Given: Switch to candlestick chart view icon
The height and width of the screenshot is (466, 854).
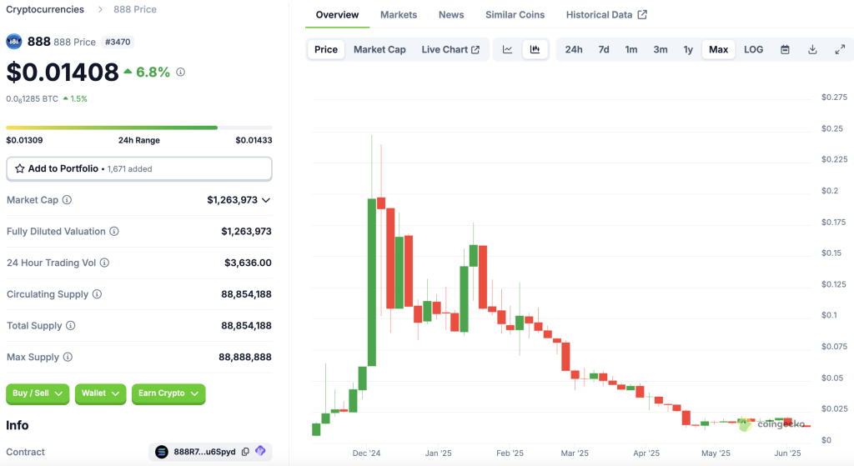Looking at the screenshot, I should tap(535, 49).
